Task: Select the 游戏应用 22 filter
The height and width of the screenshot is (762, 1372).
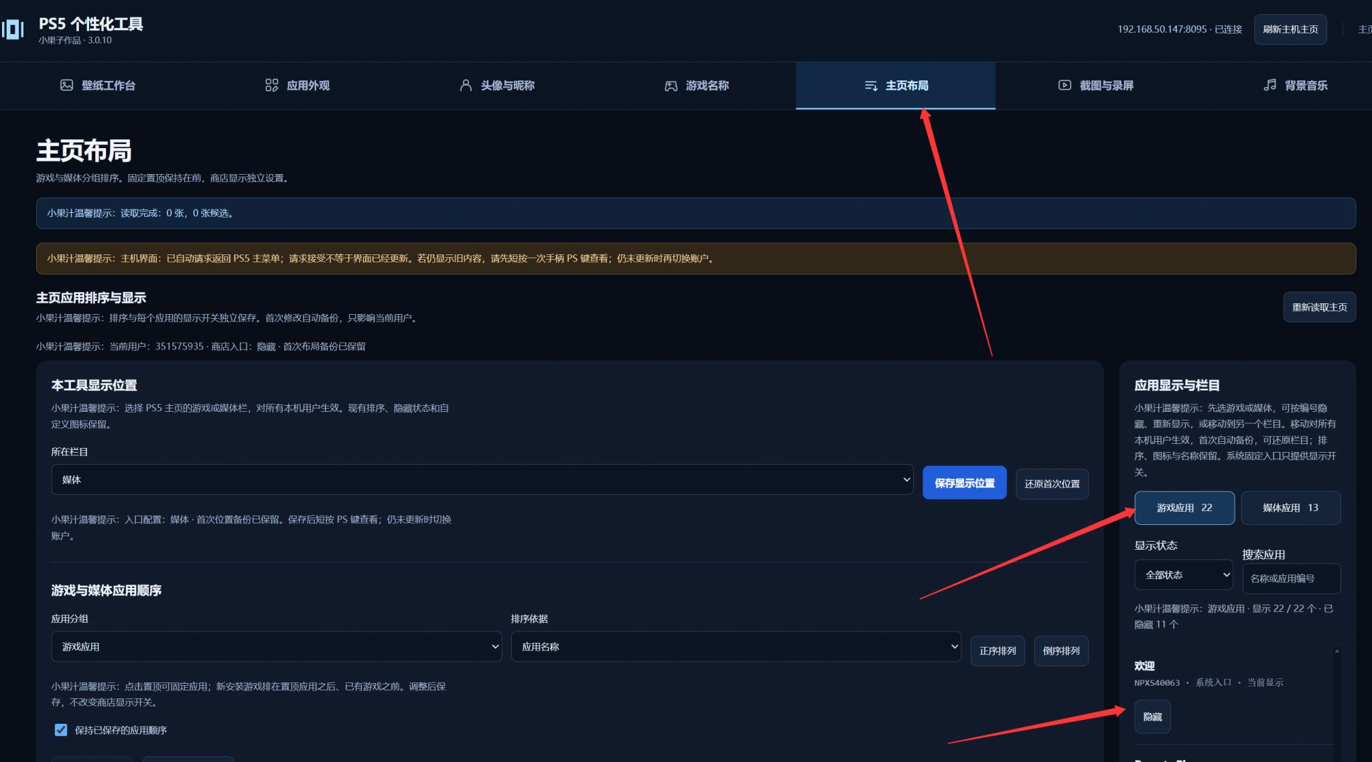Action: point(1184,508)
